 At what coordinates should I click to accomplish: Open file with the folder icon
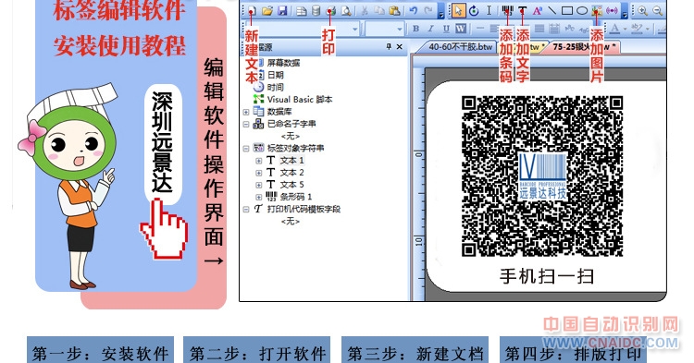(266, 10)
